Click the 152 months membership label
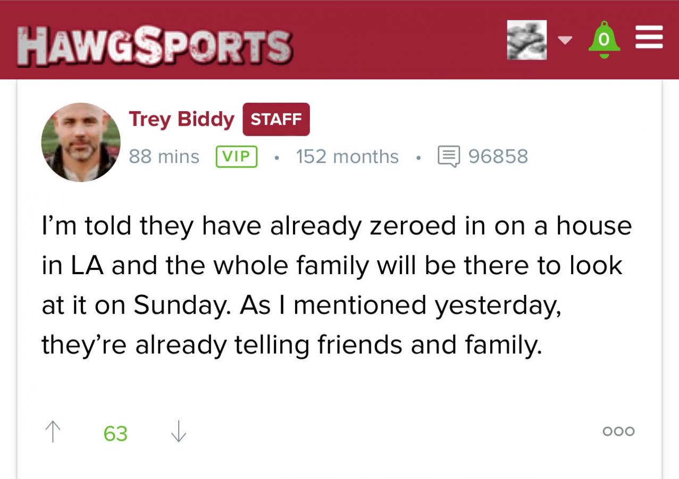 click(347, 156)
